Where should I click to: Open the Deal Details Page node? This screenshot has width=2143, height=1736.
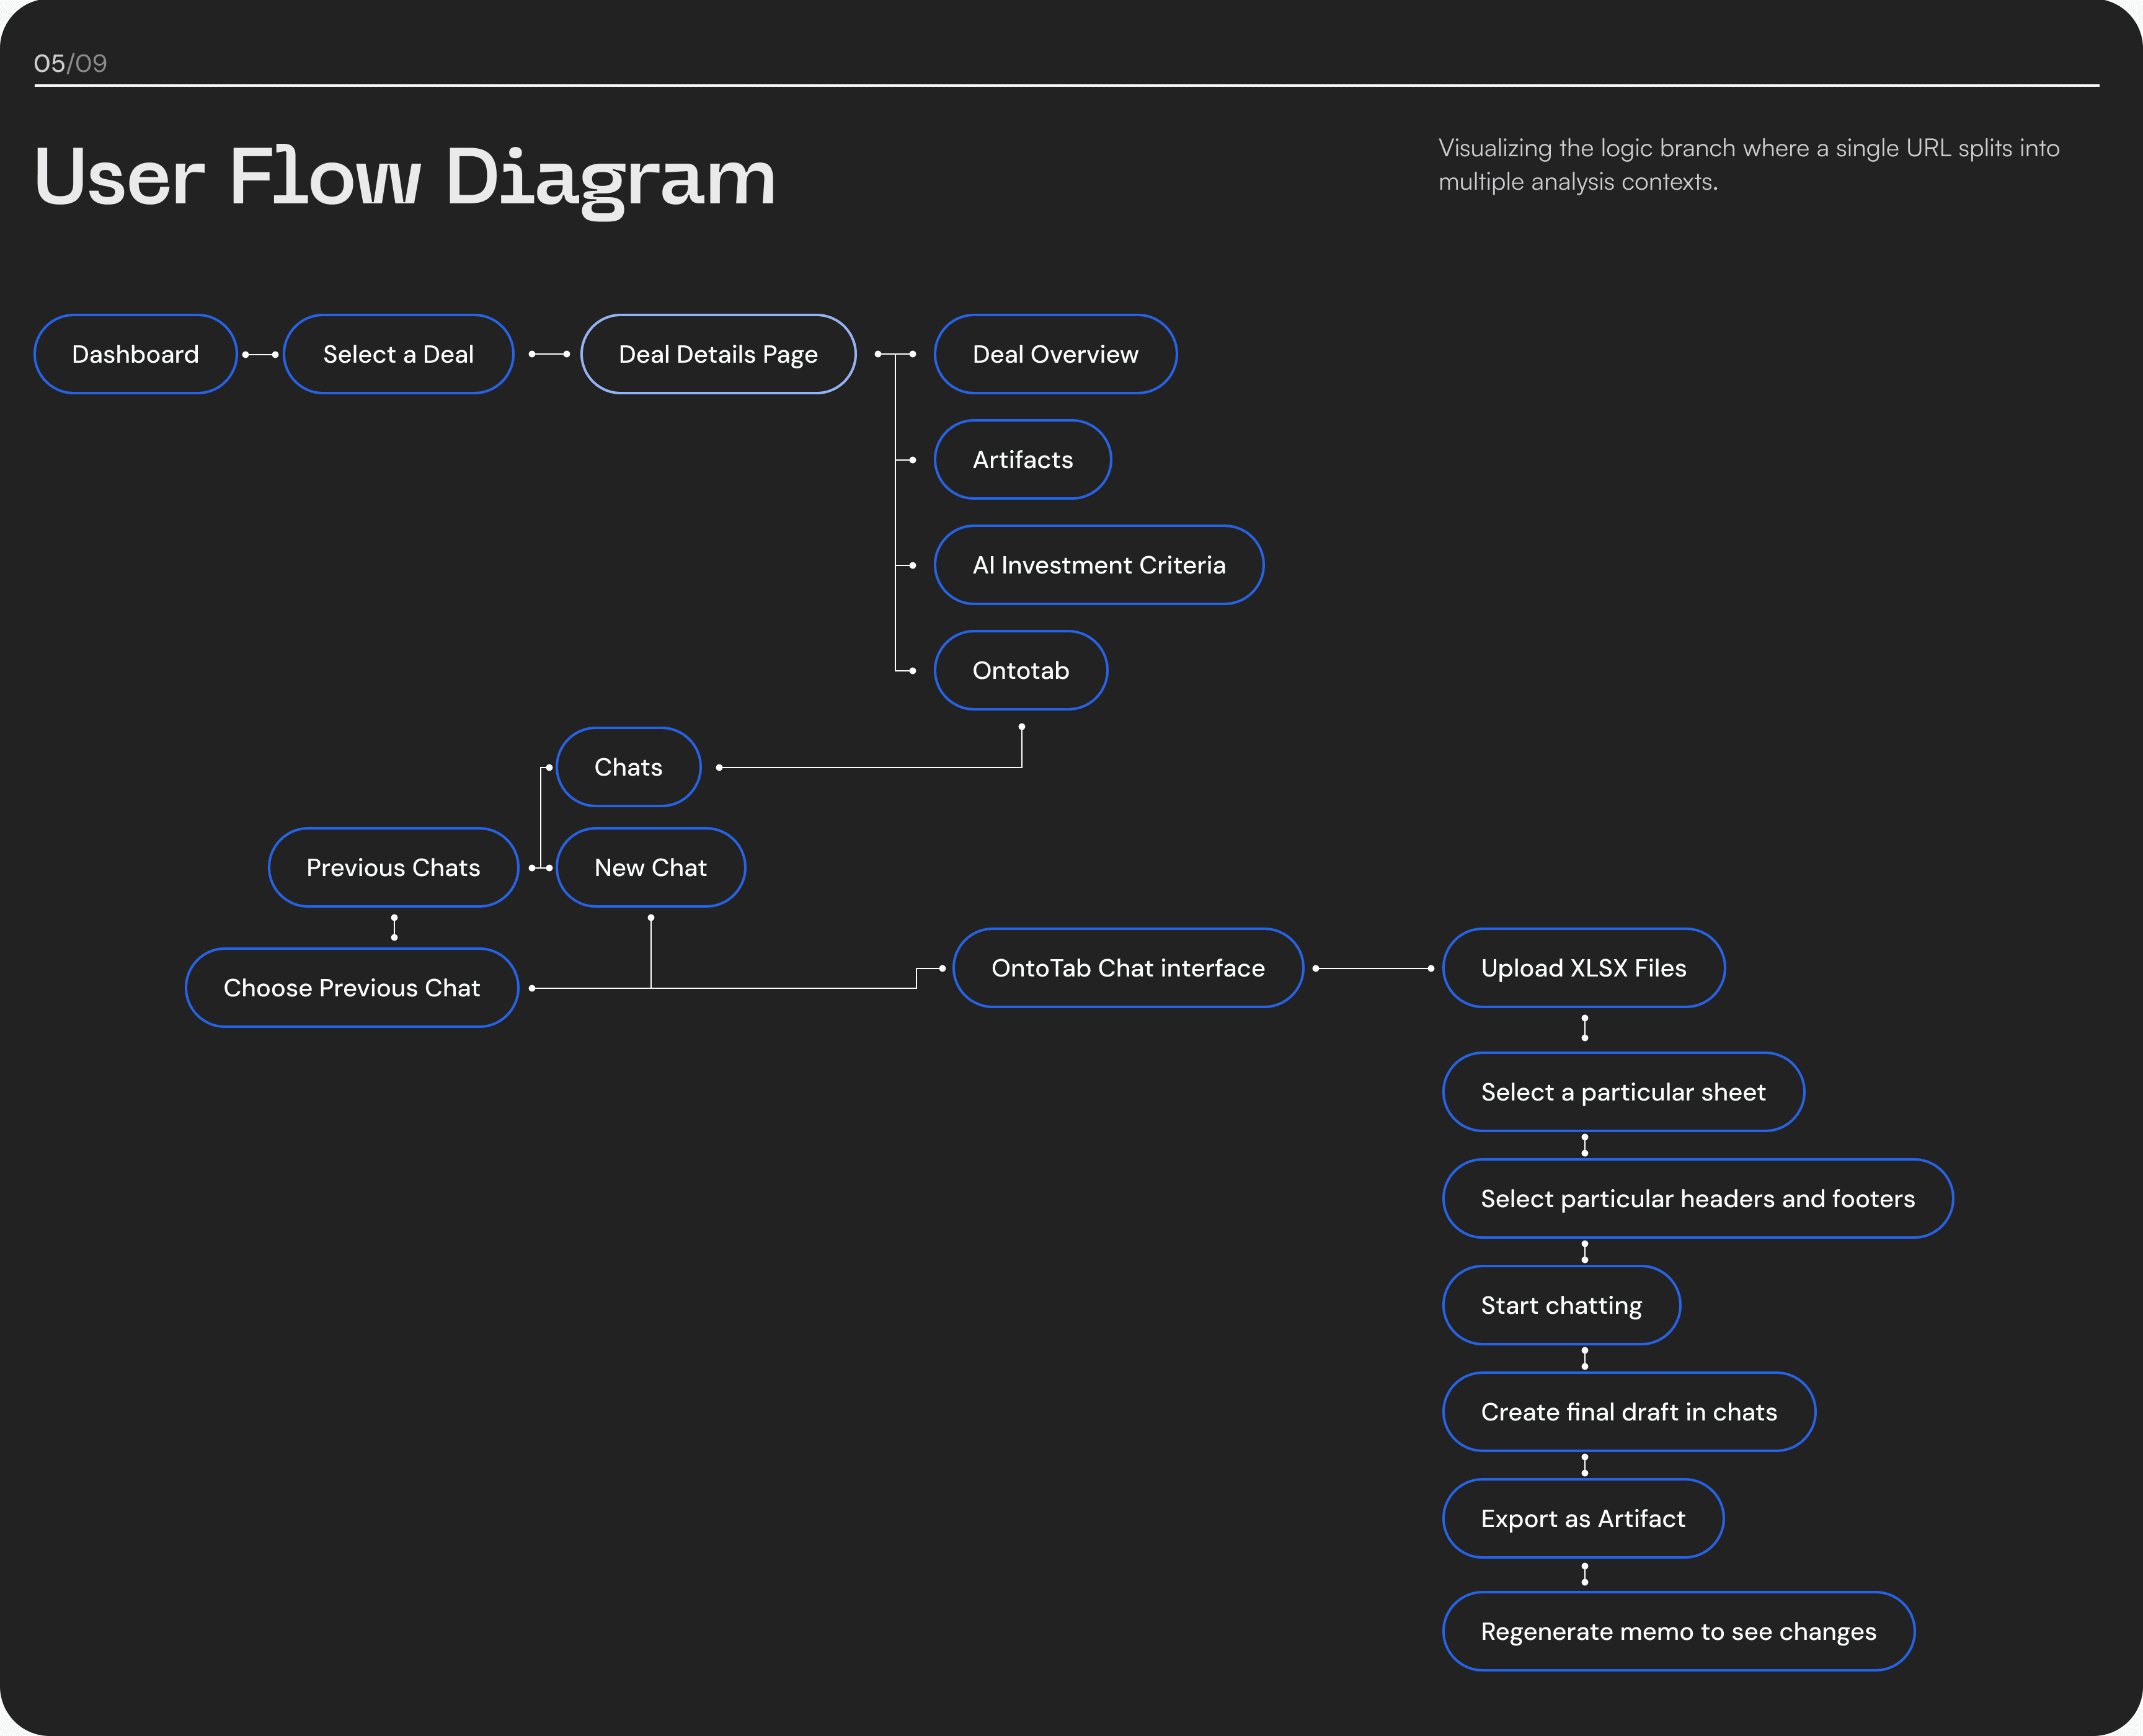[x=718, y=354]
